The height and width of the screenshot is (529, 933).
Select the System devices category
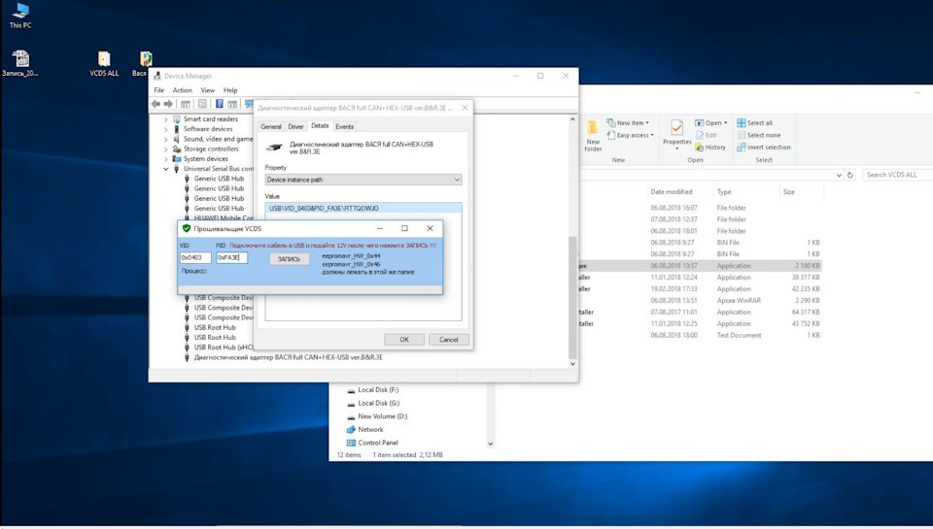(205, 159)
